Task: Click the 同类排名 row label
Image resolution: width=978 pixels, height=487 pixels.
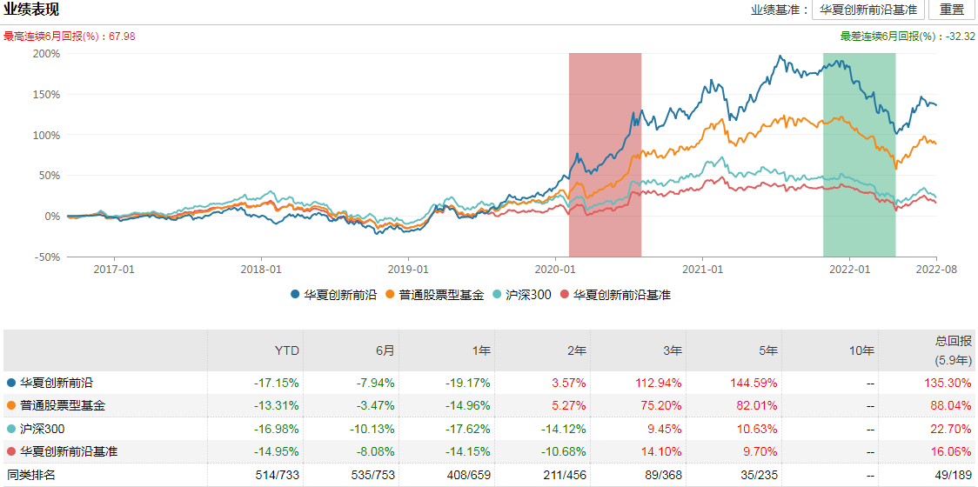Action: pyautogui.click(x=37, y=475)
